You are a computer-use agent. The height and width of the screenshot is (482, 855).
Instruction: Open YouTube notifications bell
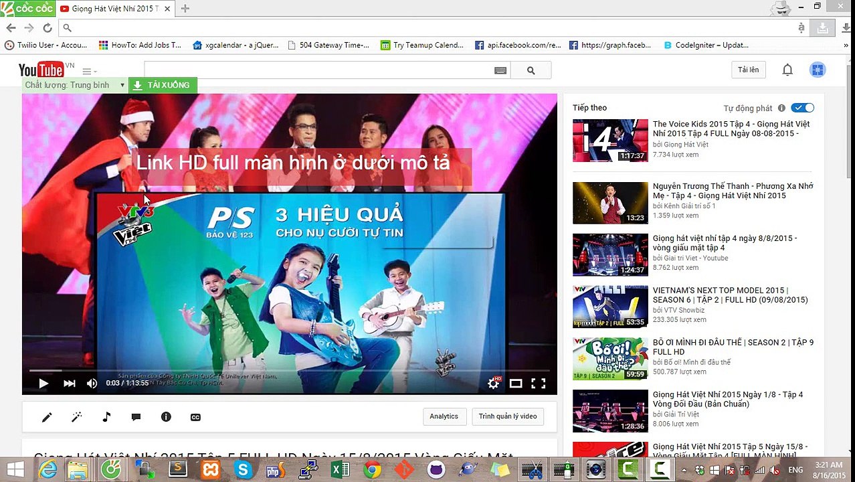click(x=787, y=70)
